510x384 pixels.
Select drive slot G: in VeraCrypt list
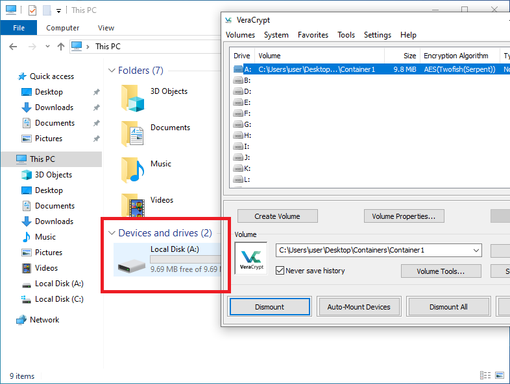click(242, 124)
